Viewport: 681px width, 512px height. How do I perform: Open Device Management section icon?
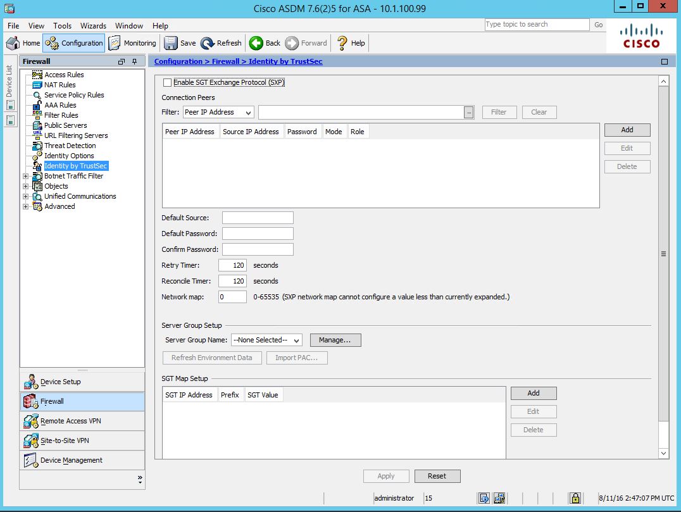(x=31, y=460)
